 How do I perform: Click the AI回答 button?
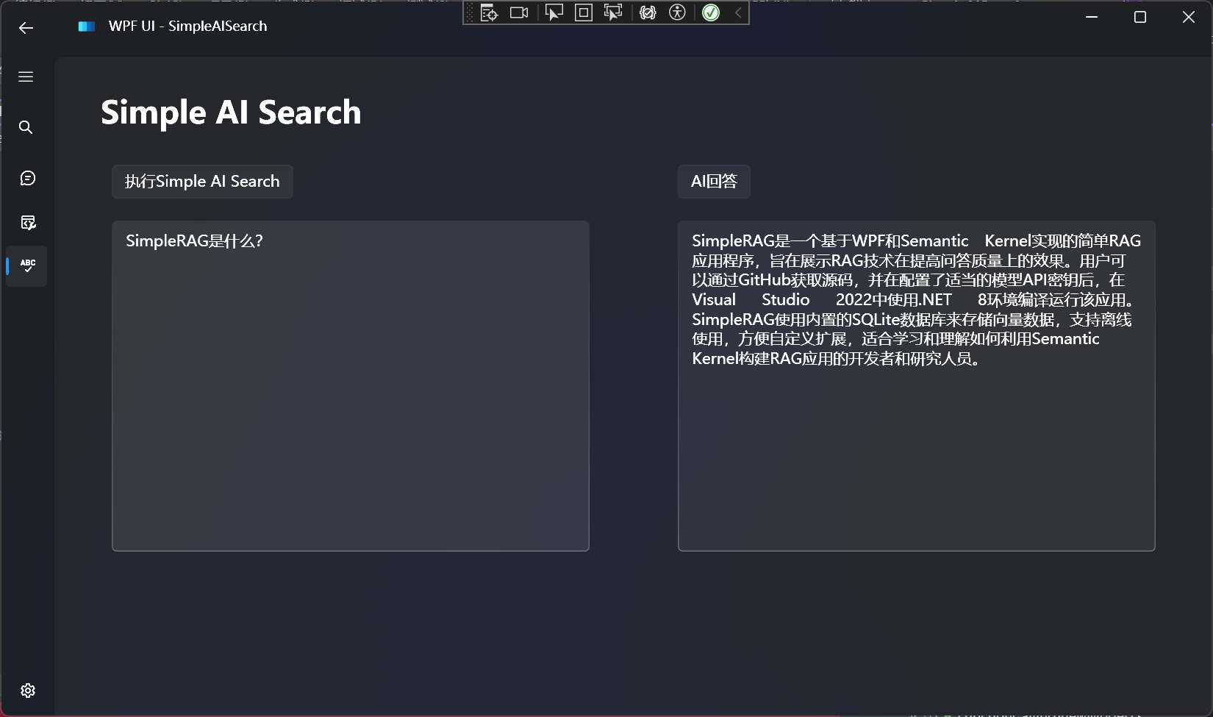click(x=714, y=182)
